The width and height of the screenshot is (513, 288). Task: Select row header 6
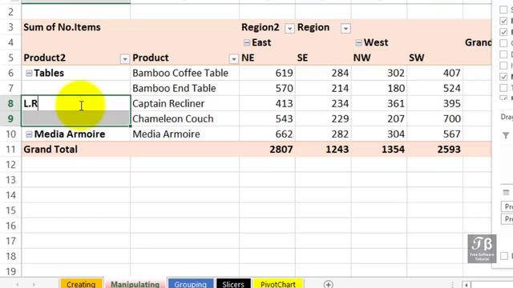[10, 73]
